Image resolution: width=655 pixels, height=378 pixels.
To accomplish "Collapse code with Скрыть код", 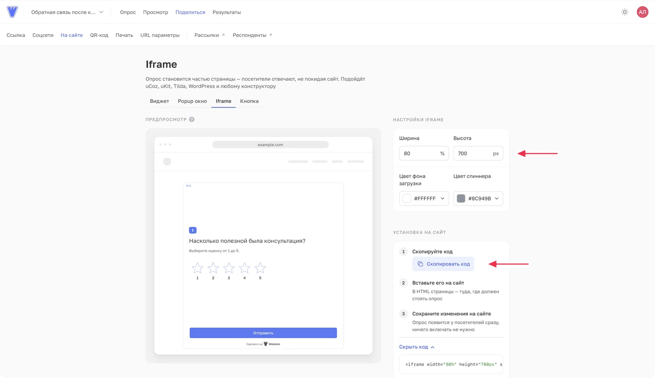I will point(417,347).
